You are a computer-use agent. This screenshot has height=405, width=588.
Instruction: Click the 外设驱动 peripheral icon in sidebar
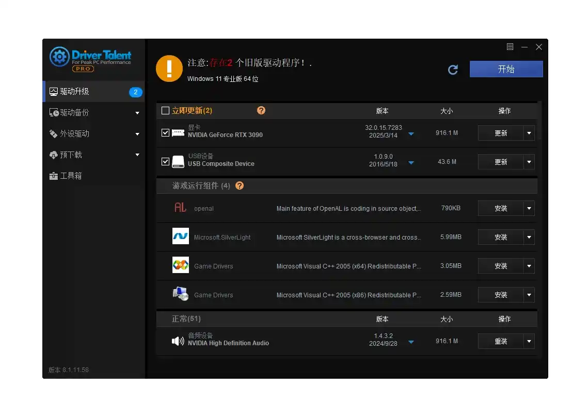54,133
